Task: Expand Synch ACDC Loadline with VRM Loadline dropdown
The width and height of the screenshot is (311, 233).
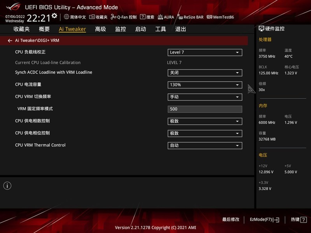Action: (205, 73)
